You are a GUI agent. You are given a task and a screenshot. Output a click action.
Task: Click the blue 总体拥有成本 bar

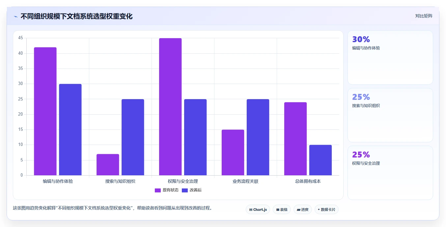pyautogui.click(x=321, y=160)
